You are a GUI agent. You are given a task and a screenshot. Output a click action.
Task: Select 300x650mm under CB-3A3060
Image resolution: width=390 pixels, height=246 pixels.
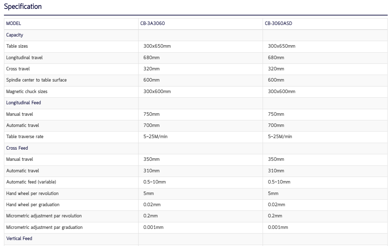coord(157,46)
